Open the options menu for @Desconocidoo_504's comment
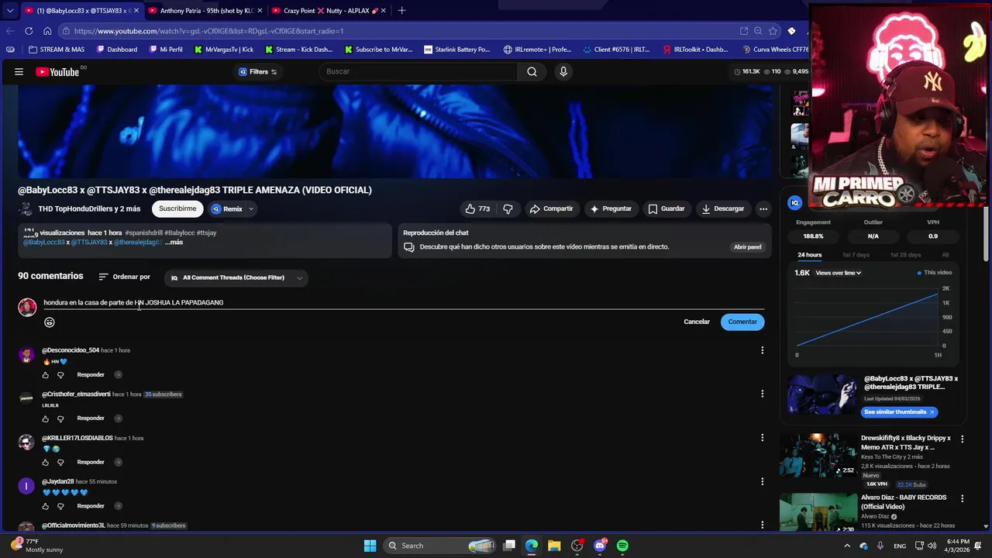This screenshot has width=992, height=558. pyautogui.click(x=762, y=350)
